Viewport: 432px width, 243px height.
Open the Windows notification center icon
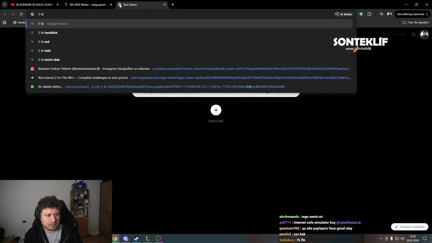pos(425,239)
